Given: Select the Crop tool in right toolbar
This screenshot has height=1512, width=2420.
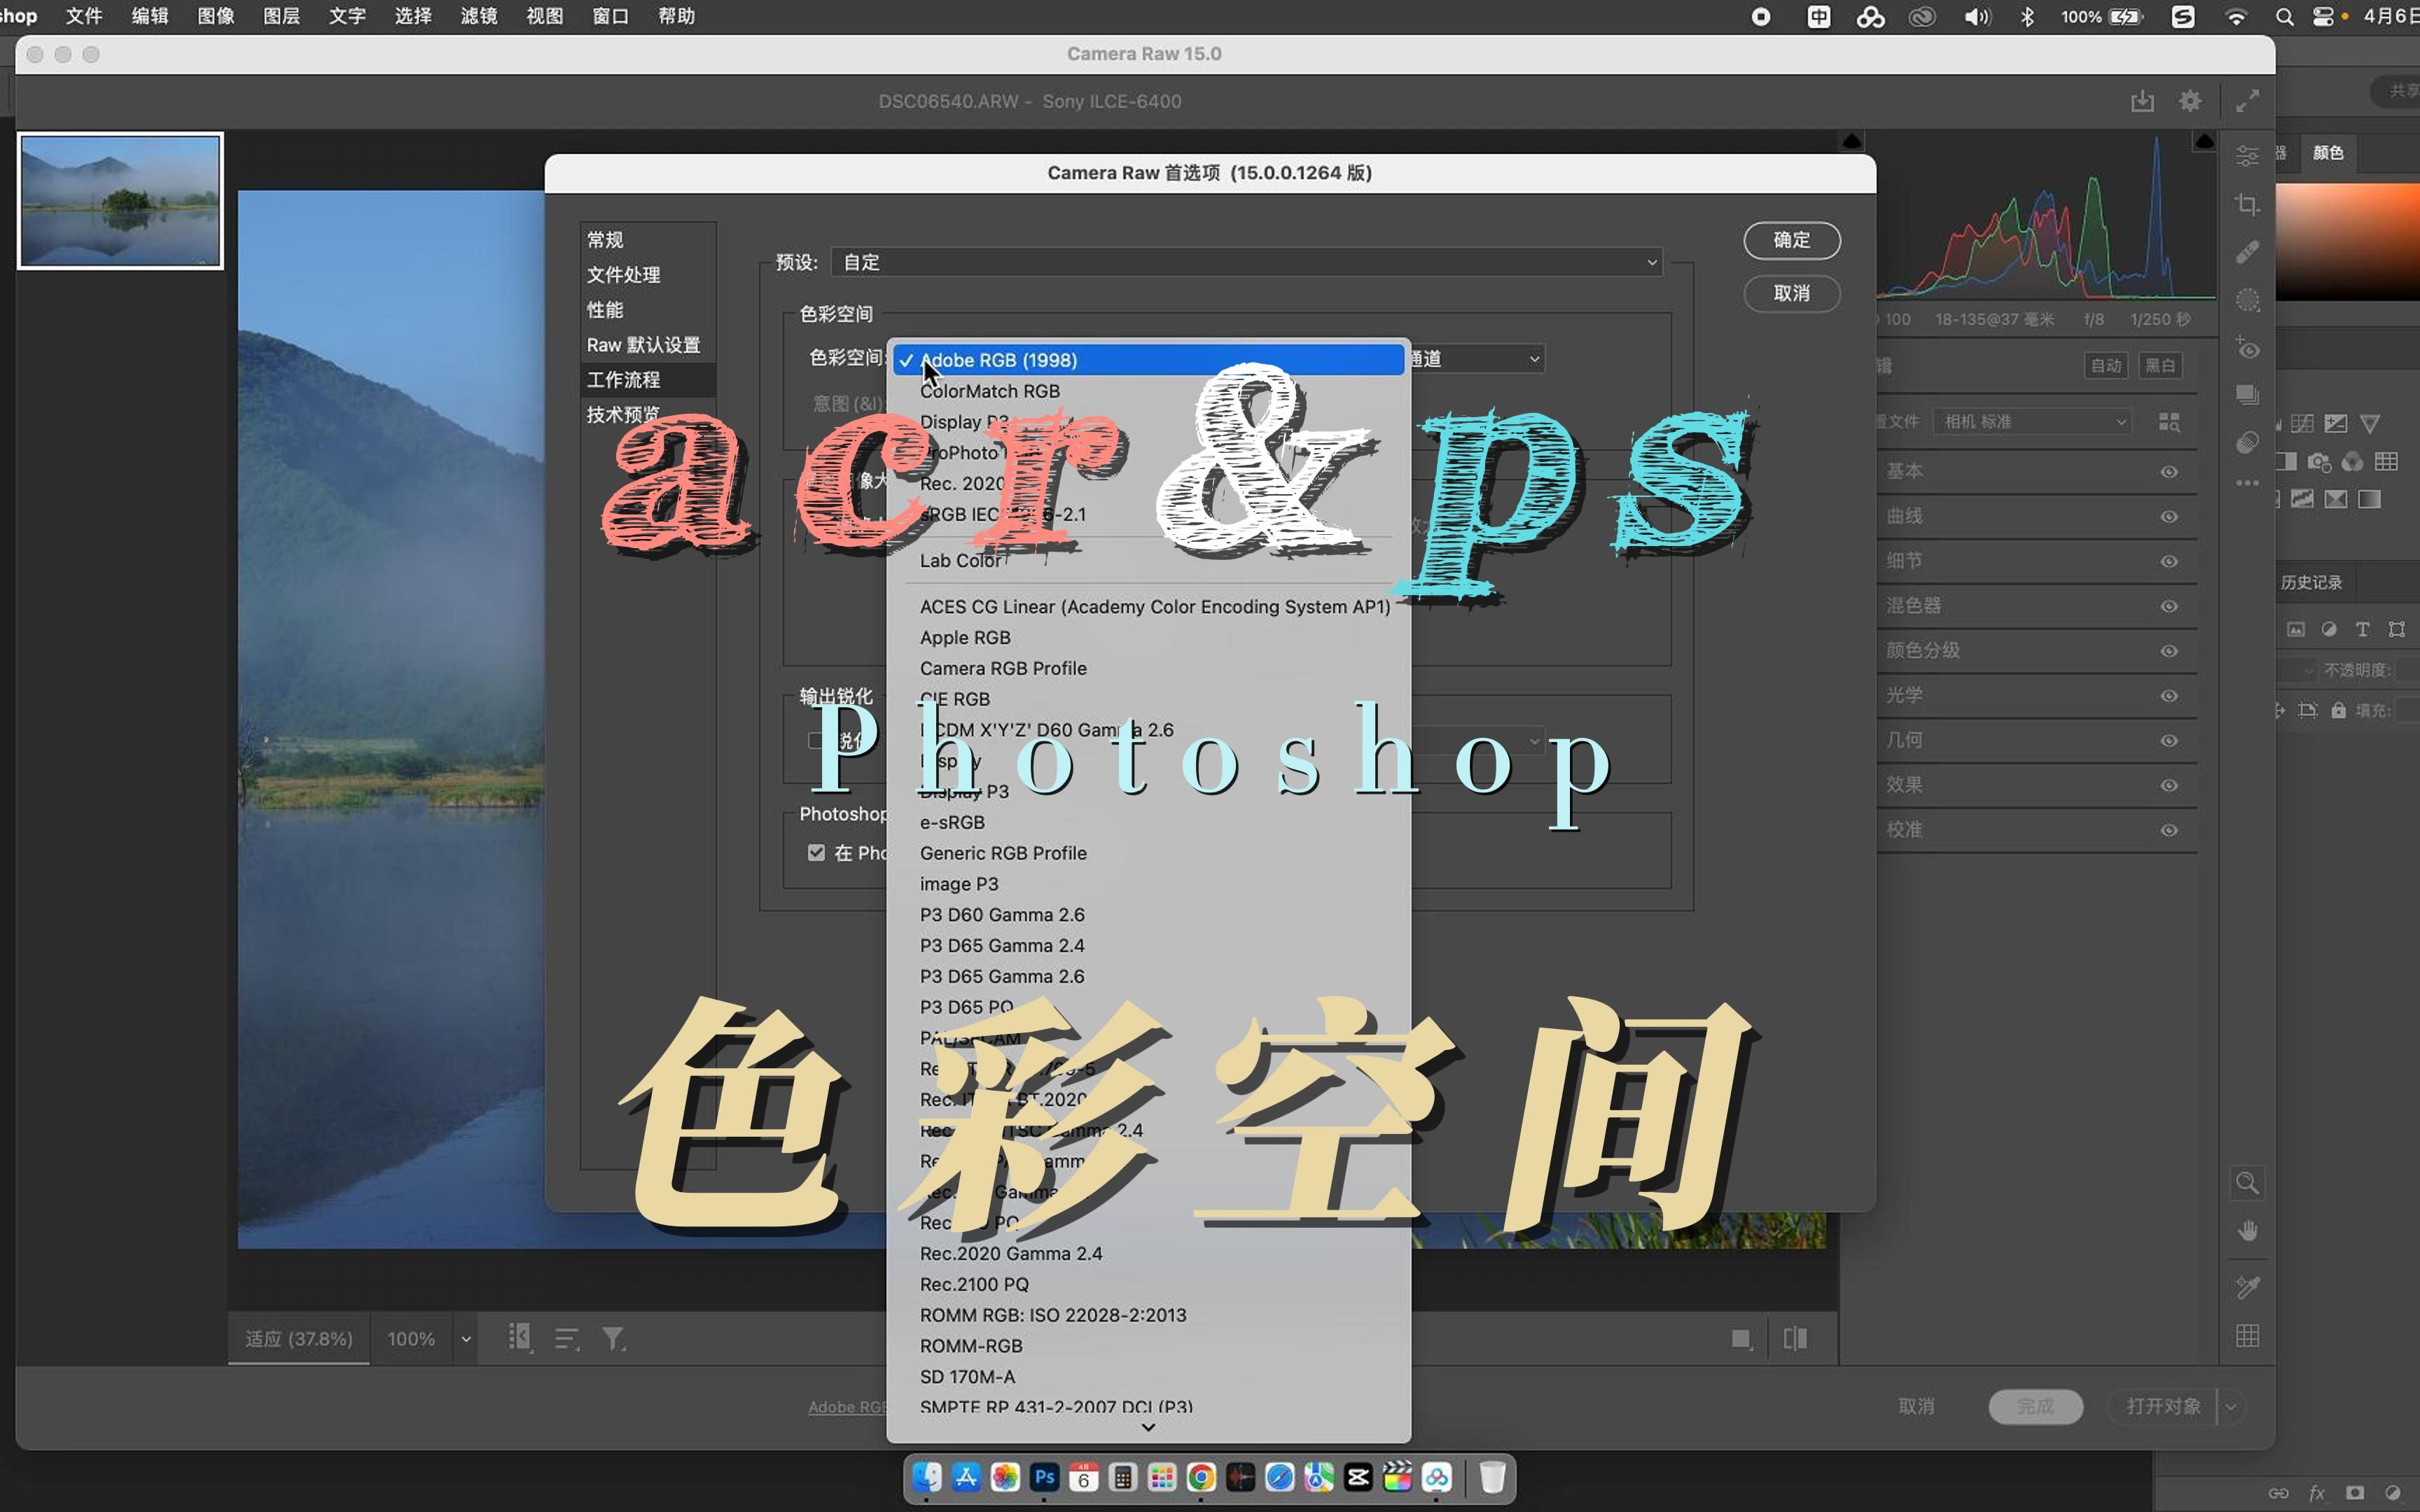Looking at the screenshot, I should tap(2247, 204).
